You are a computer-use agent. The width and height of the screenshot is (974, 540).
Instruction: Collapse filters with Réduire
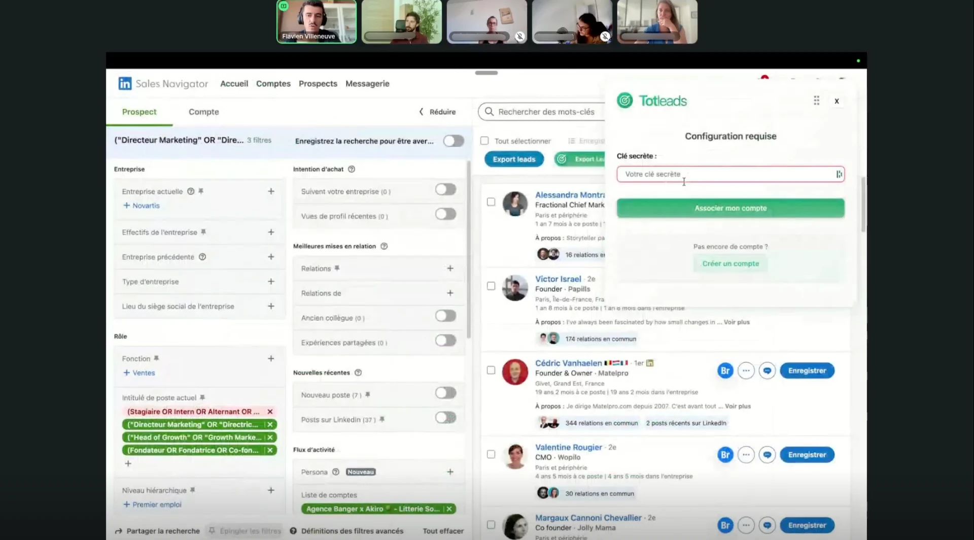pos(437,112)
